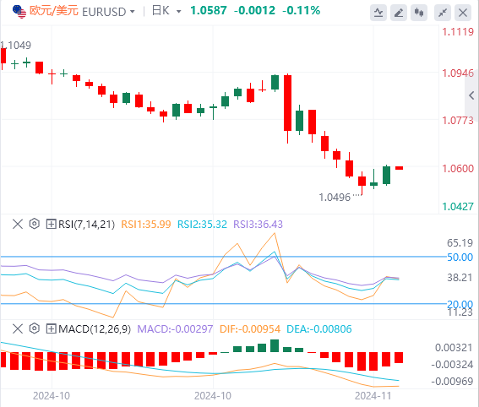This screenshot has width=479, height=407.
Task: Open the line chart type icon
Action: point(378,13)
